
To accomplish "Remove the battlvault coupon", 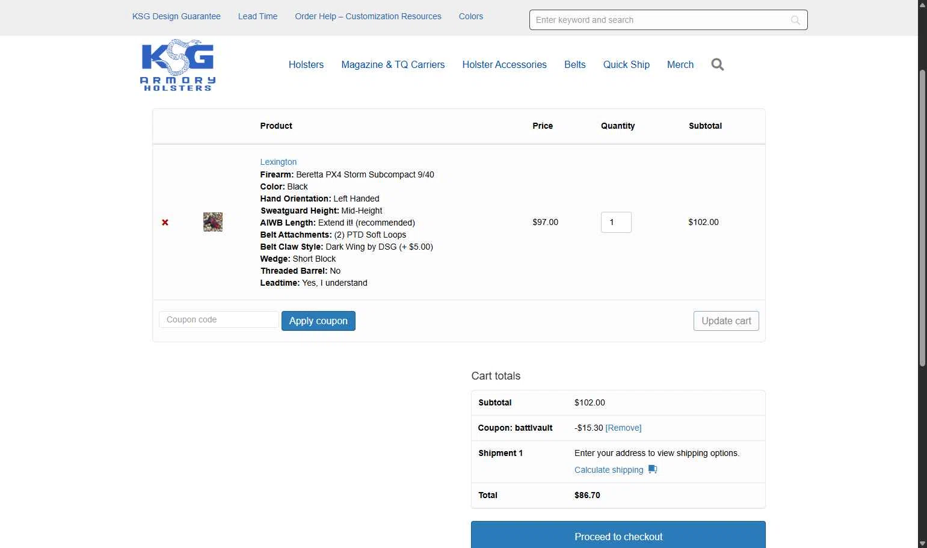I will pyautogui.click(x=623, y=428).
